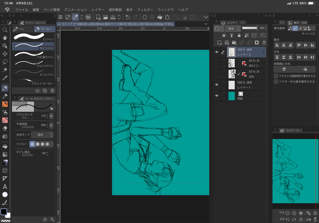Choose the eyedropper tool
The width and height of the screenshot is (319, 223).
coord(5,78)
